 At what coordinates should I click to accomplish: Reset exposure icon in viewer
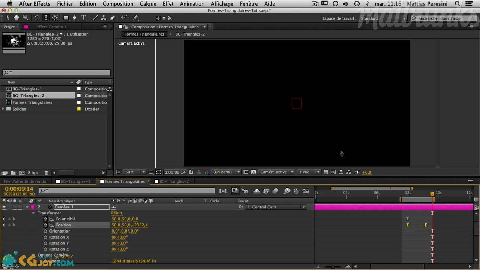coord(357,172)
